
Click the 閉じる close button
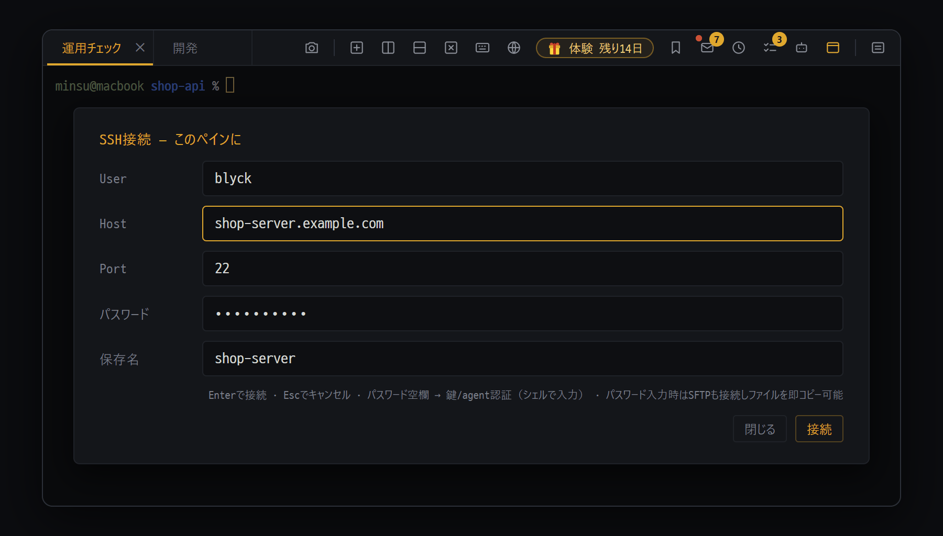[760, 429]
